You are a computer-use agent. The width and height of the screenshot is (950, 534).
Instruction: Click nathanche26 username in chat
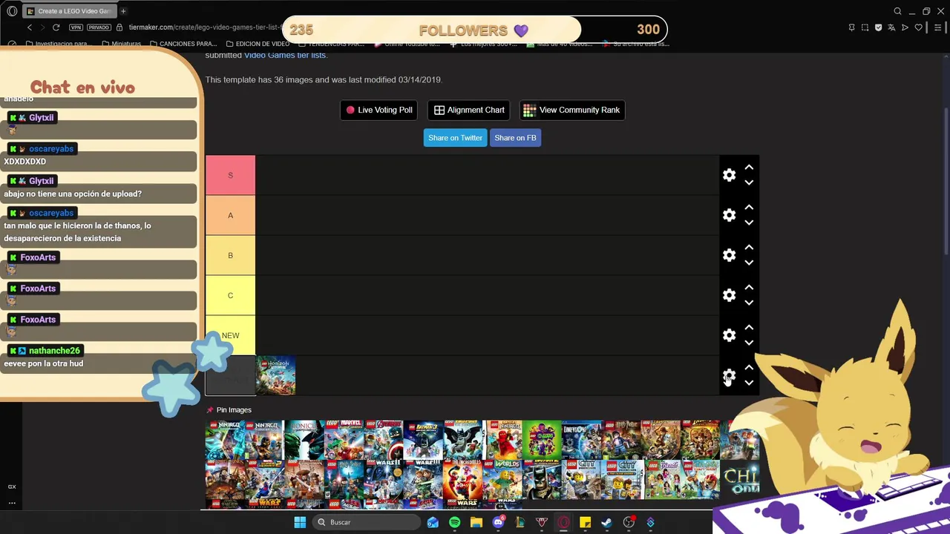point(54,350)
